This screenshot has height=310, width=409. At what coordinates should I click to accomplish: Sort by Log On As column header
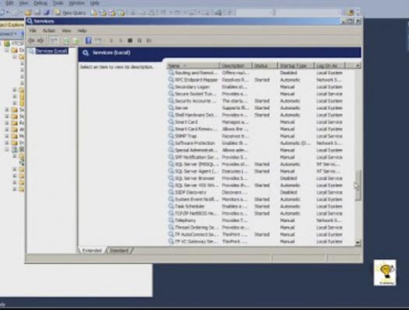point(330,65)
